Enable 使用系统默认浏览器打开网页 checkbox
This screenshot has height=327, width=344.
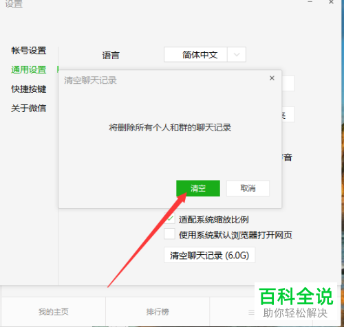169,234
